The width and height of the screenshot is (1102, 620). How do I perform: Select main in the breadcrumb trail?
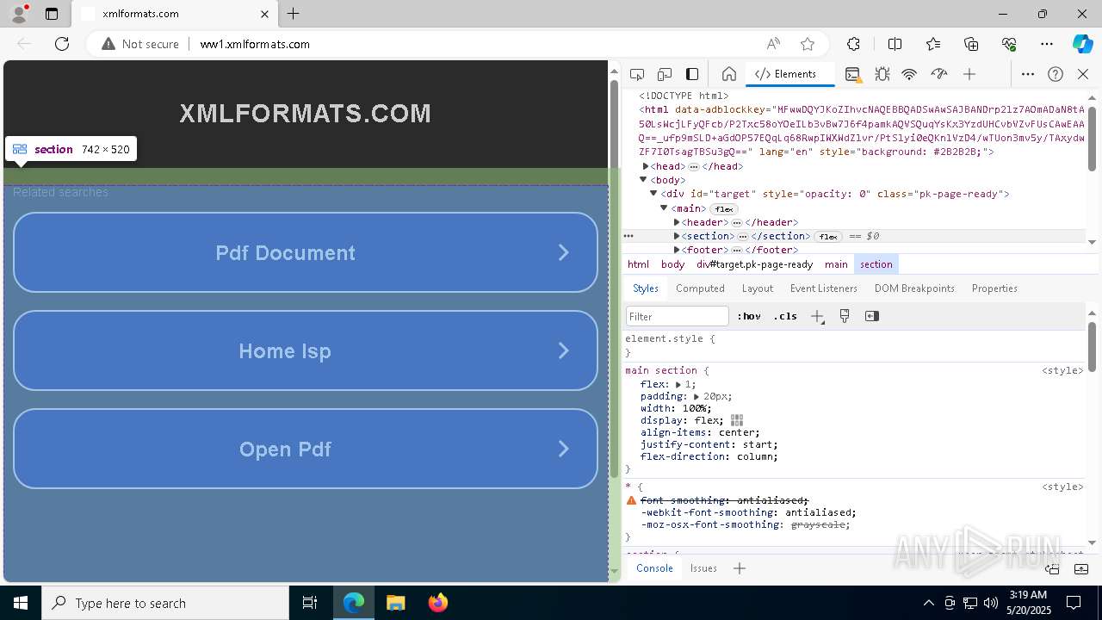tap(836, 264)
